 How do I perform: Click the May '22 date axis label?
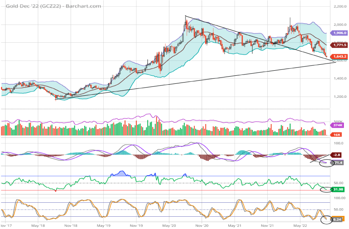pyautogui.click(x=300, y=226)
